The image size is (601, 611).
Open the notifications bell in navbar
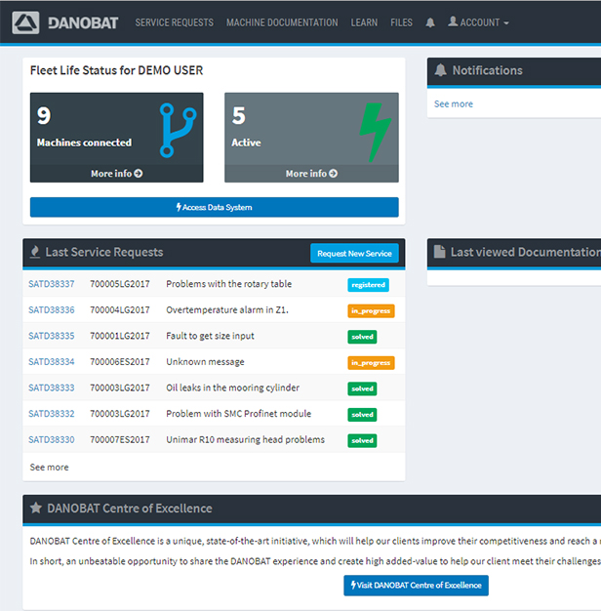(430, 22)
